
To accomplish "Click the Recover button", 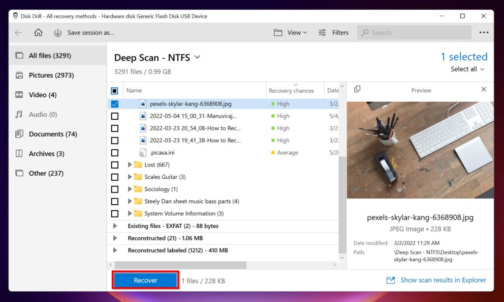I will point(145,280).
